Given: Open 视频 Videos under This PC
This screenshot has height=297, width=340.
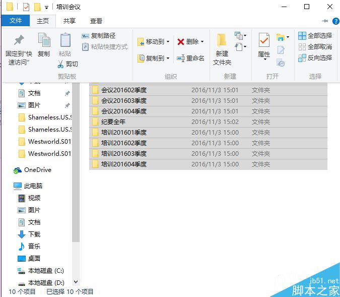Looking at the screenshot, I should click(x=29, y=198).
